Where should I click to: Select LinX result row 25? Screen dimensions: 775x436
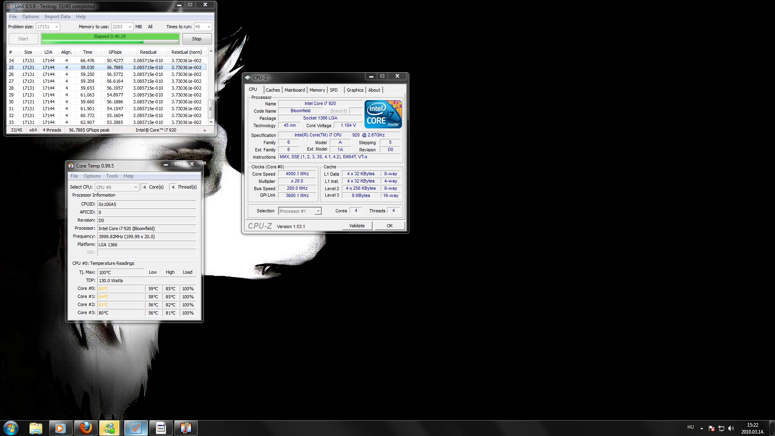107,67
